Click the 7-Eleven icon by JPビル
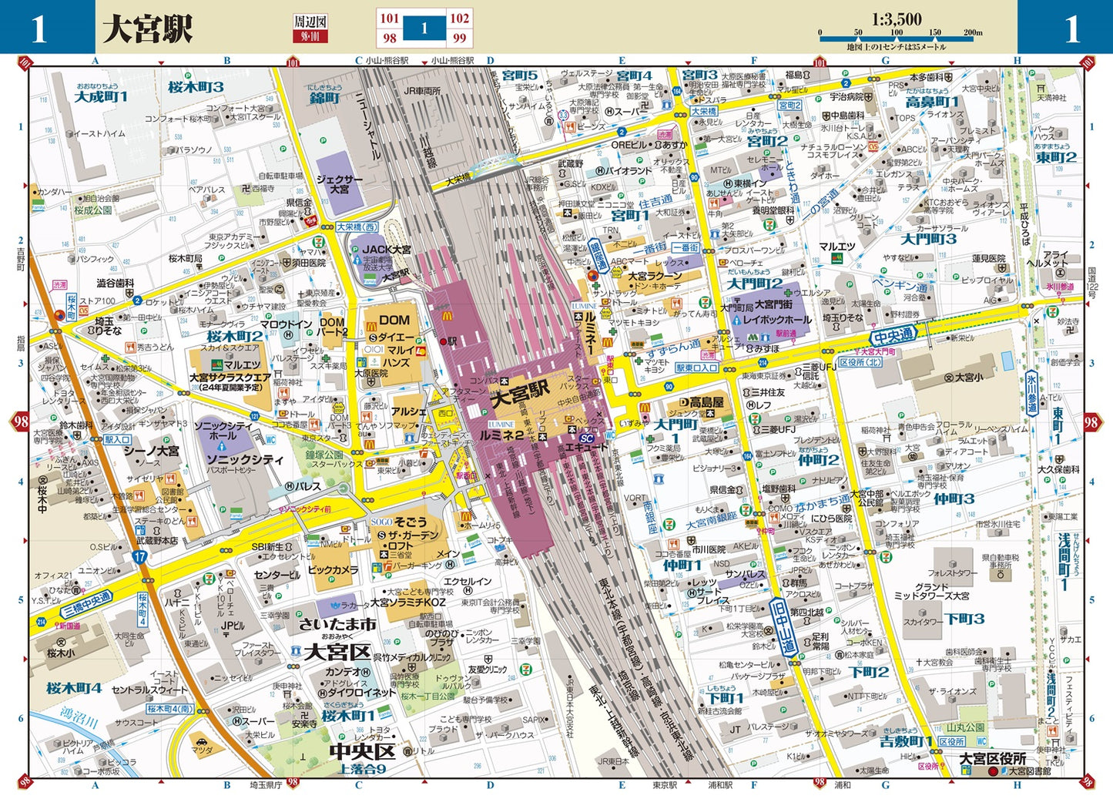The width and height of the screenshot is (1113, 799). [x=208, y=578]
